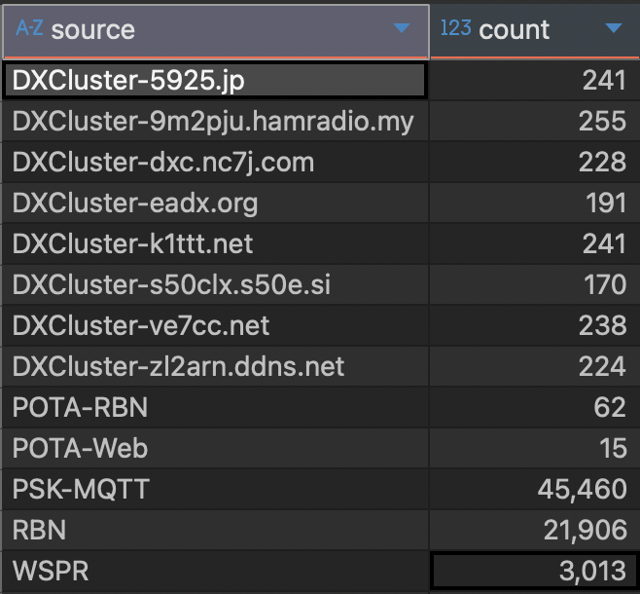Select the DXCluster-dxc.nc7j.com cell
This screenshot has width=640, height=594.
tap(215, 162)
